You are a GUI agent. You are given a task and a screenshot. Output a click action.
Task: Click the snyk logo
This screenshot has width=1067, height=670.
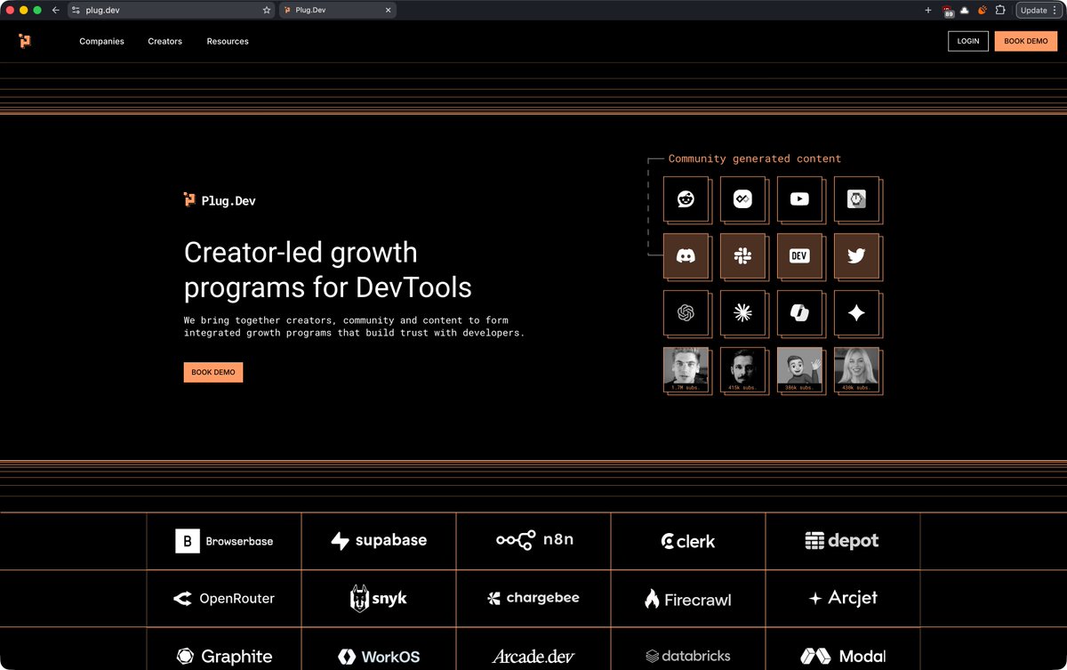378,599
